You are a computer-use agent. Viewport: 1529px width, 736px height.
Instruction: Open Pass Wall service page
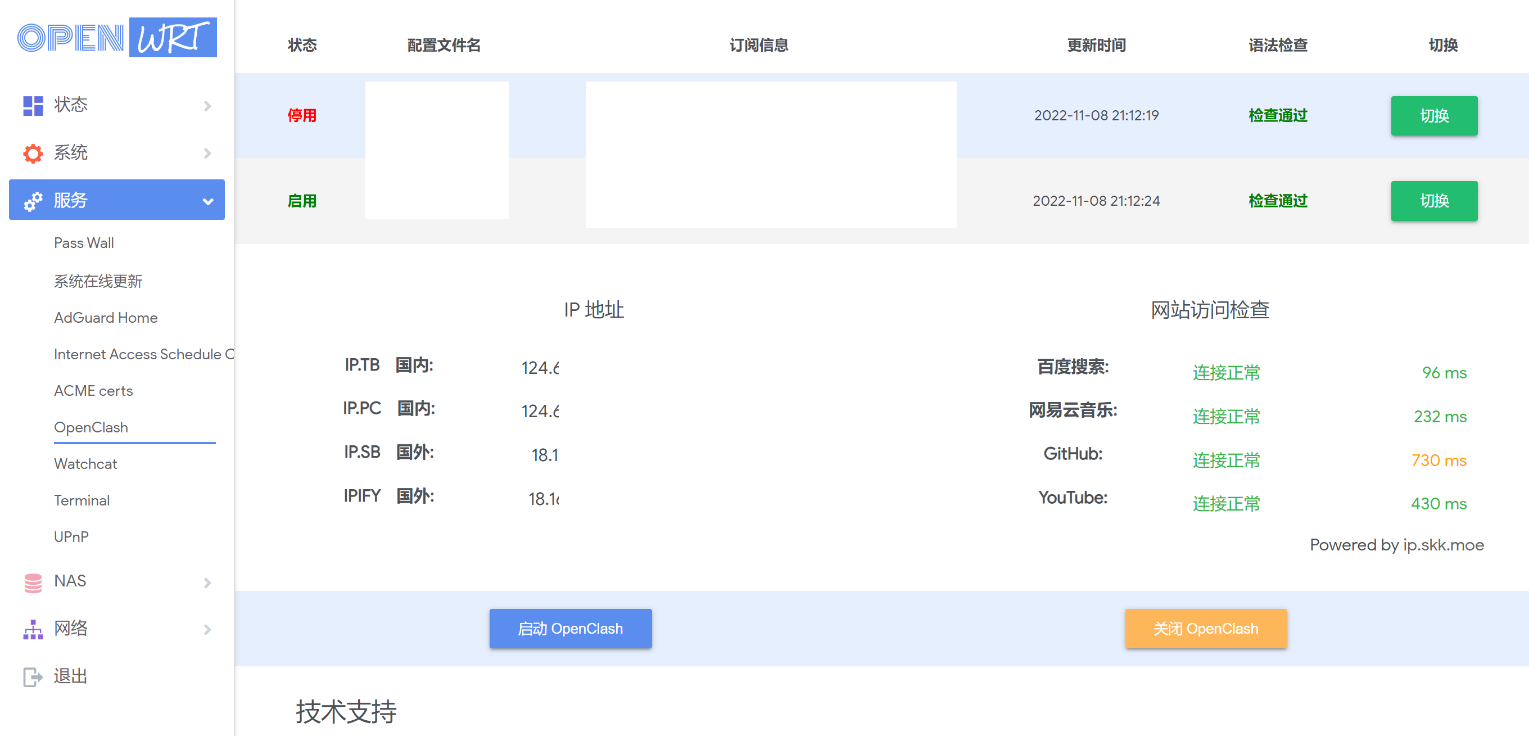pos(84,243)
